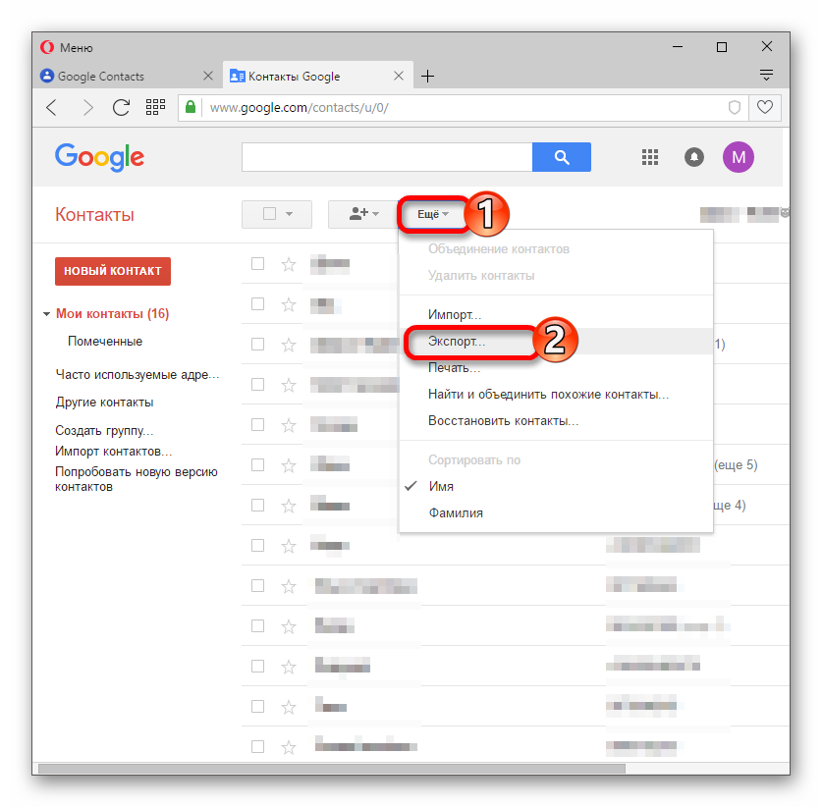Screen dimensions: 822x807
Task: Open the add-to-contacts person dropdown
Action: tap(362, 214)
